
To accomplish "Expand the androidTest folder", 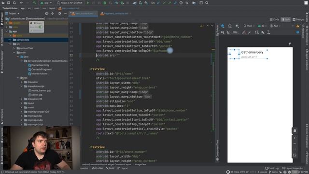I will click(x=14, y=48).
